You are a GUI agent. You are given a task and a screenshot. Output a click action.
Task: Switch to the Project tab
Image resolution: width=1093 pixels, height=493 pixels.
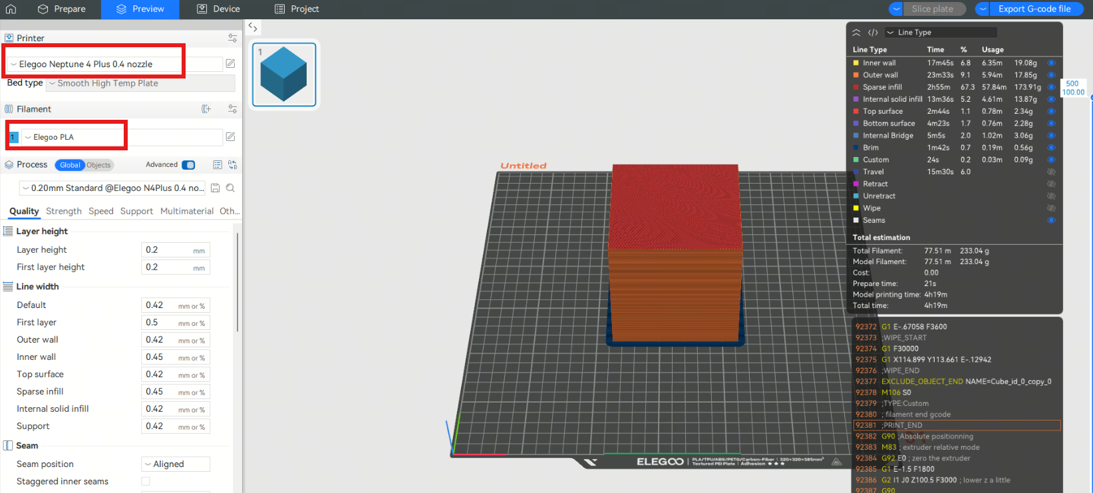pyautogui.click(x=297, y=9)
